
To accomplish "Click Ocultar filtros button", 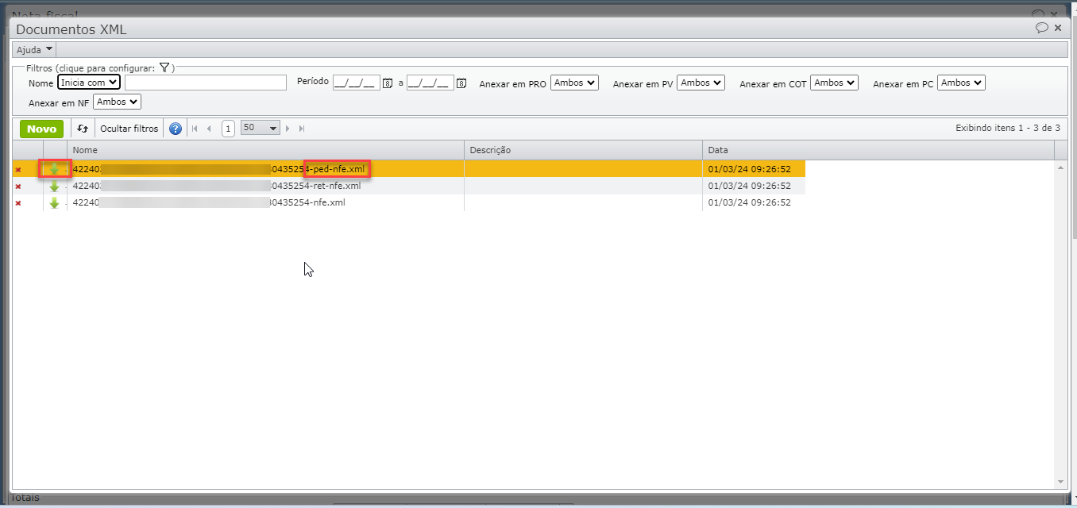I will pyautogui.click(x=129, y=129).
